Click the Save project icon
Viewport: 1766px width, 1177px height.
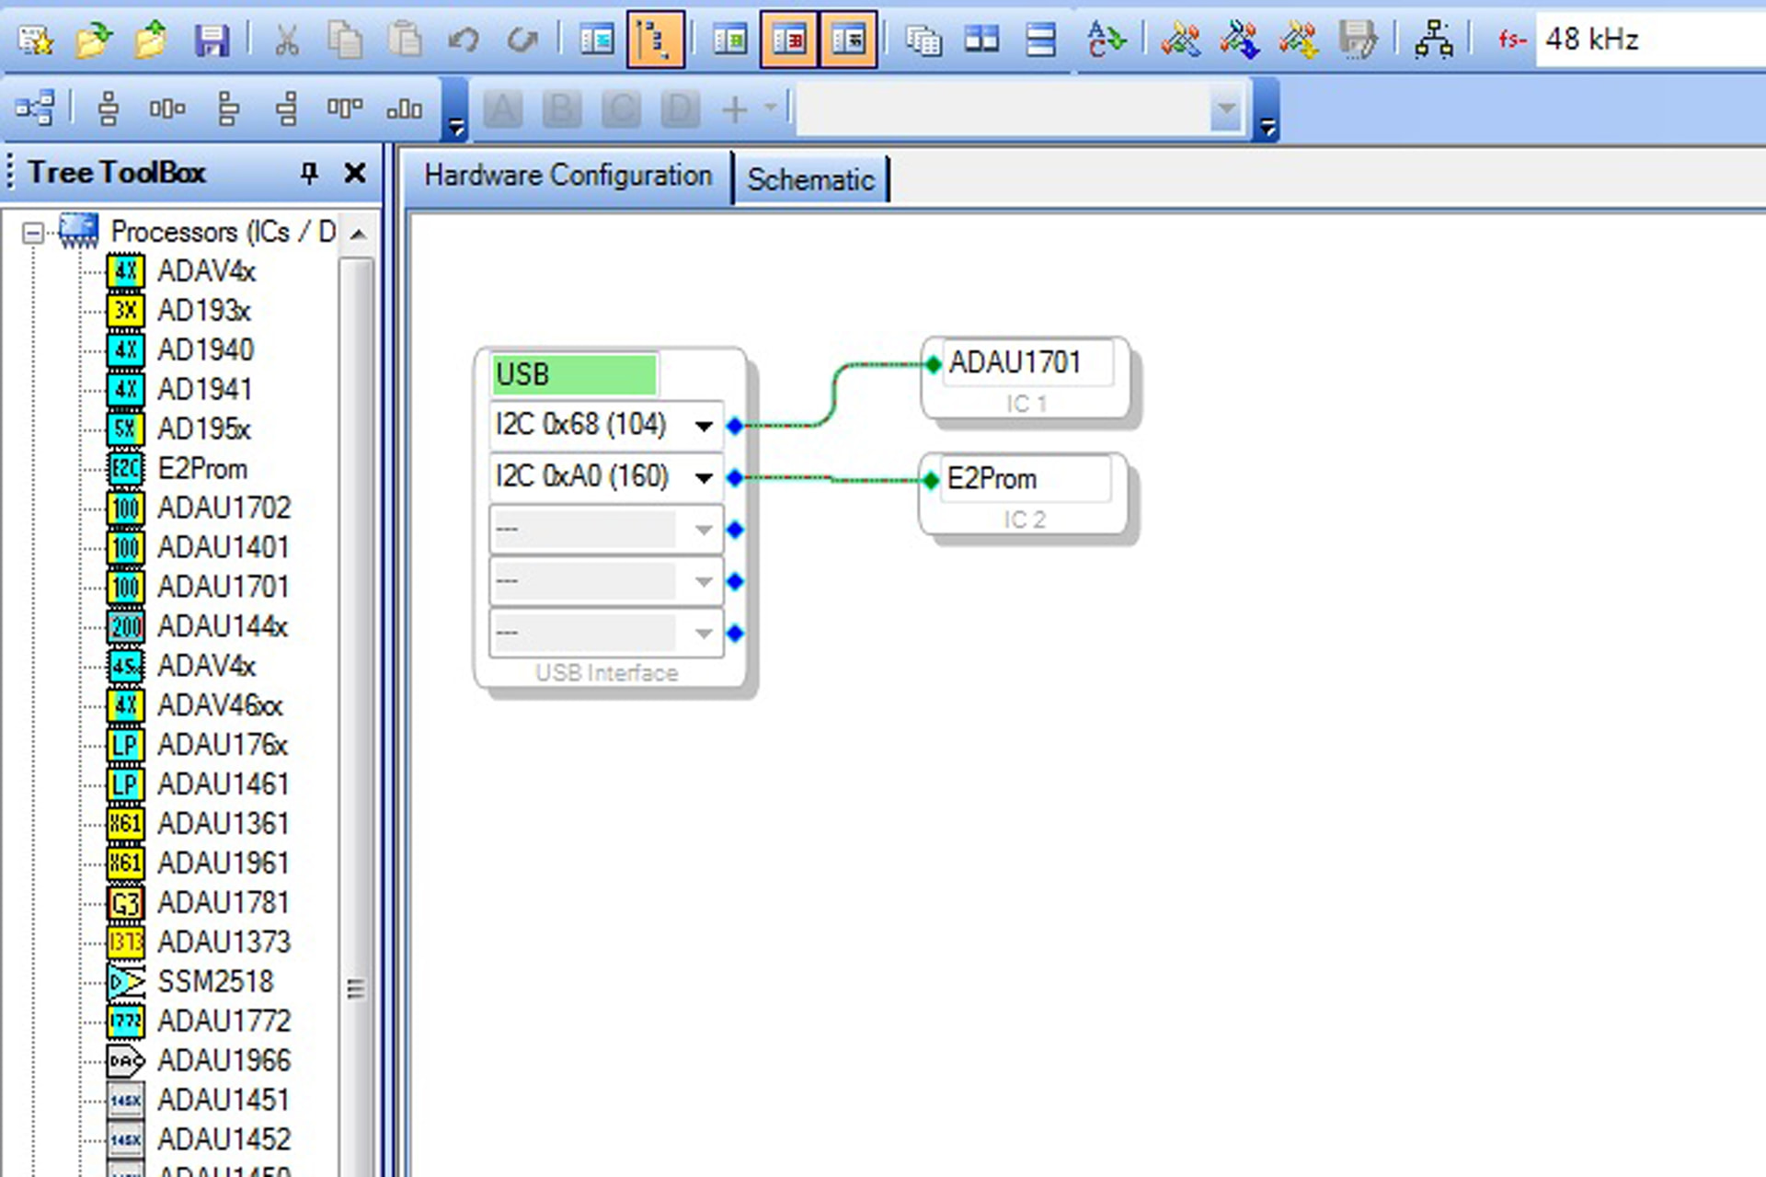click(x=212, y=40)
